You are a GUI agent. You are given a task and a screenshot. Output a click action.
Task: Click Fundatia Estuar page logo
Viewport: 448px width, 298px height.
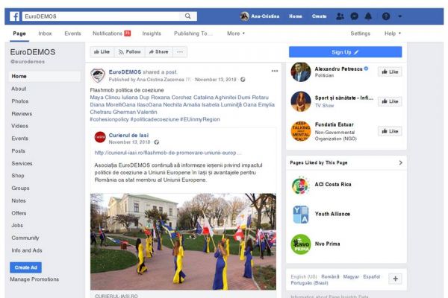tap(301, 131)
